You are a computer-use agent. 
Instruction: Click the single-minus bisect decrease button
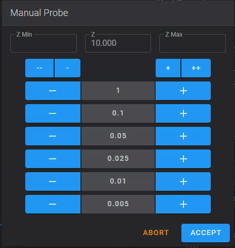(x=68, y=68)
